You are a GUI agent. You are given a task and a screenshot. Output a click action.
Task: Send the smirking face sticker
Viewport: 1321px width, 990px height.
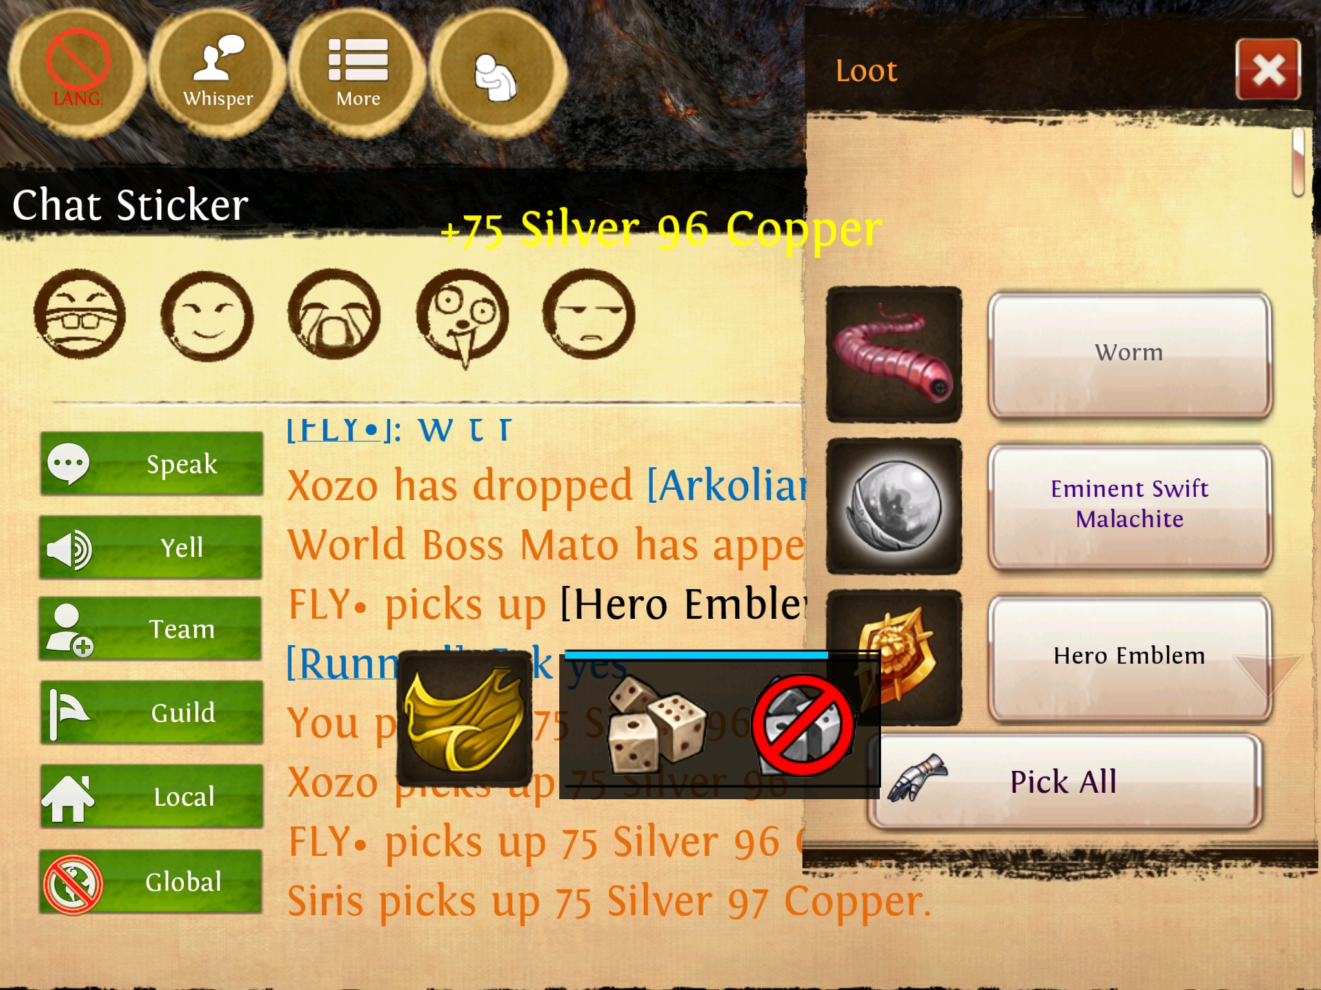point(207,316)
